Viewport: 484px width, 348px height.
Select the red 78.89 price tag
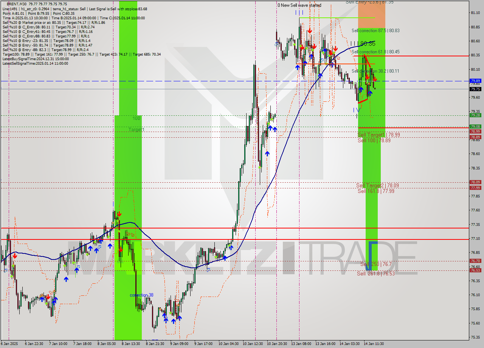(475, 137)
